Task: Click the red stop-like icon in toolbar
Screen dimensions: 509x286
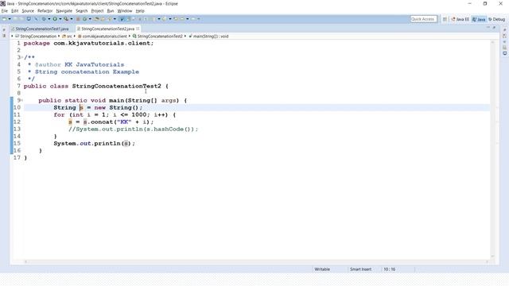Action: (78, 19)
